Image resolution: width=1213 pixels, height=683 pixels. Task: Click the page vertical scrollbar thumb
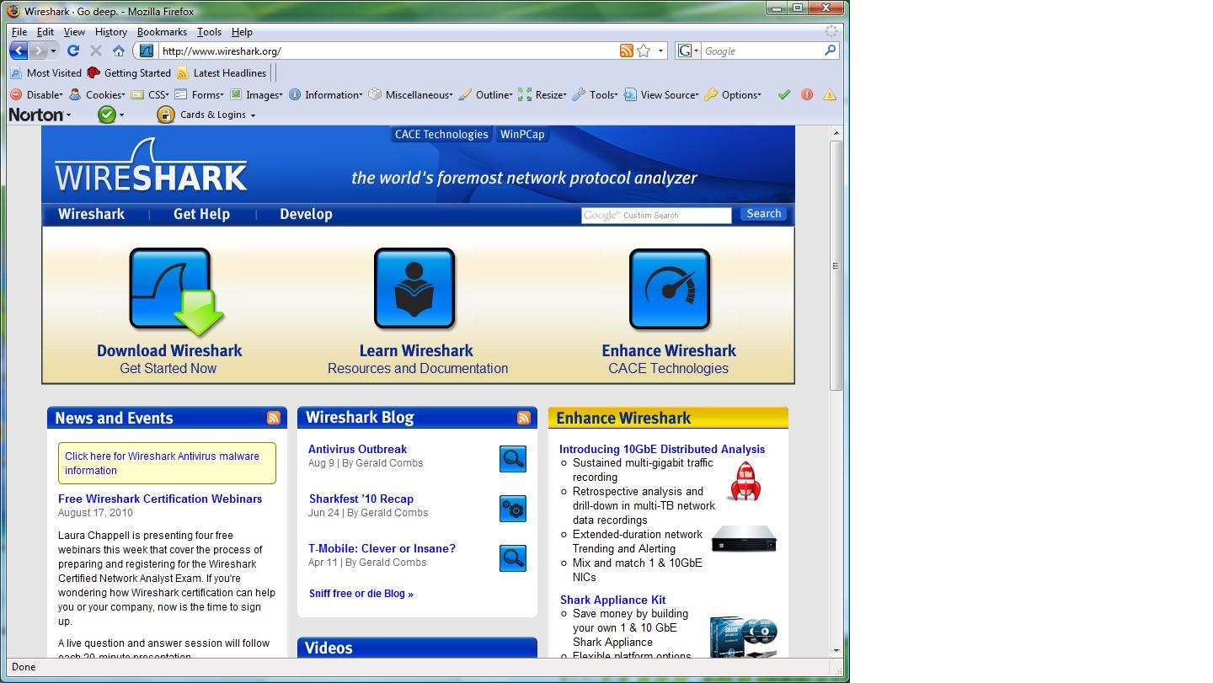pos(836,265)
